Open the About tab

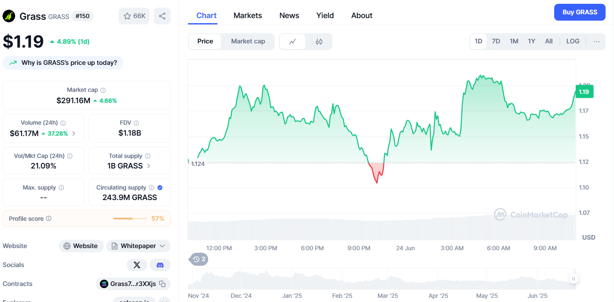click(x=362, y=16)
